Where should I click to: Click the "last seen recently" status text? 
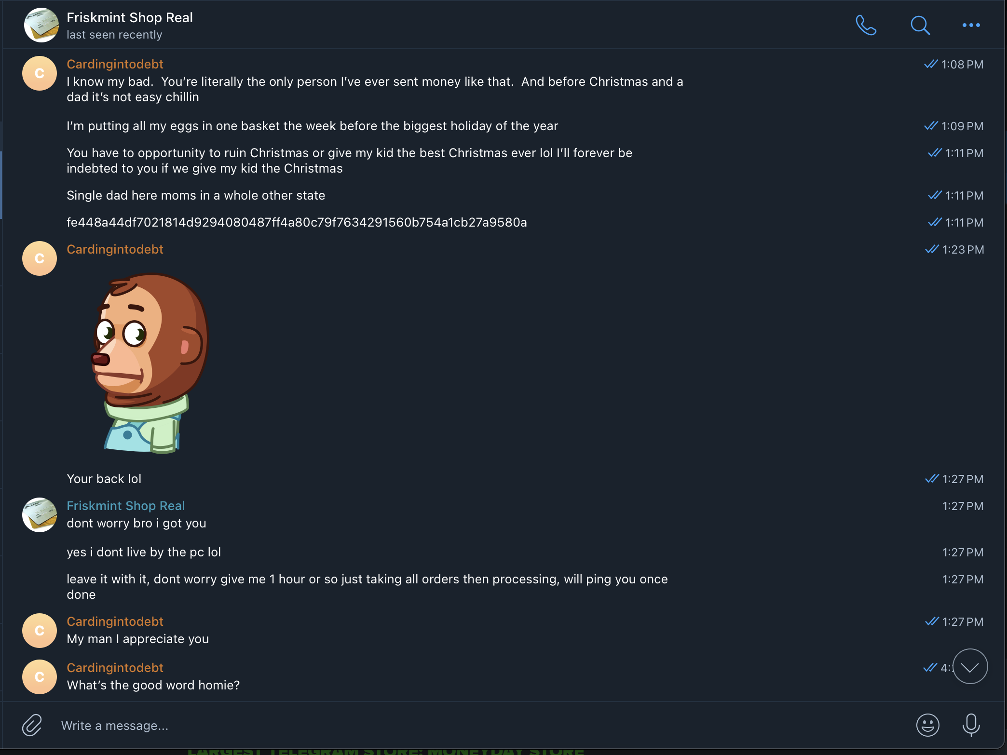click(x=114, y=35)
